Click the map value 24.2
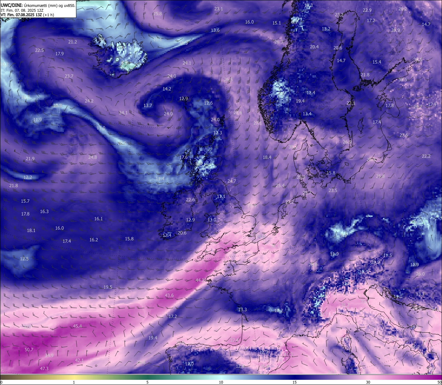This screenshot has height=385, width=442. (x=89, y=101)
